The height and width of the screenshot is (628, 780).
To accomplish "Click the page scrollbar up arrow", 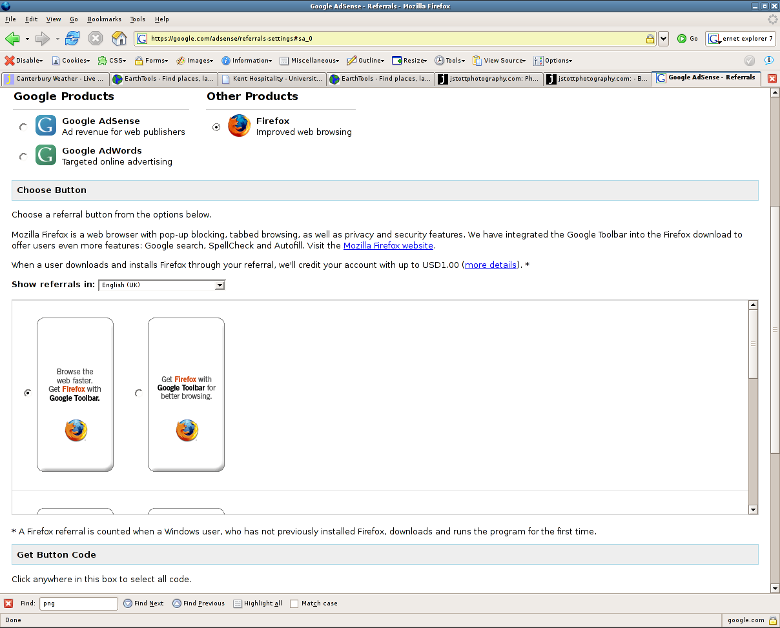I will (775, 92).
